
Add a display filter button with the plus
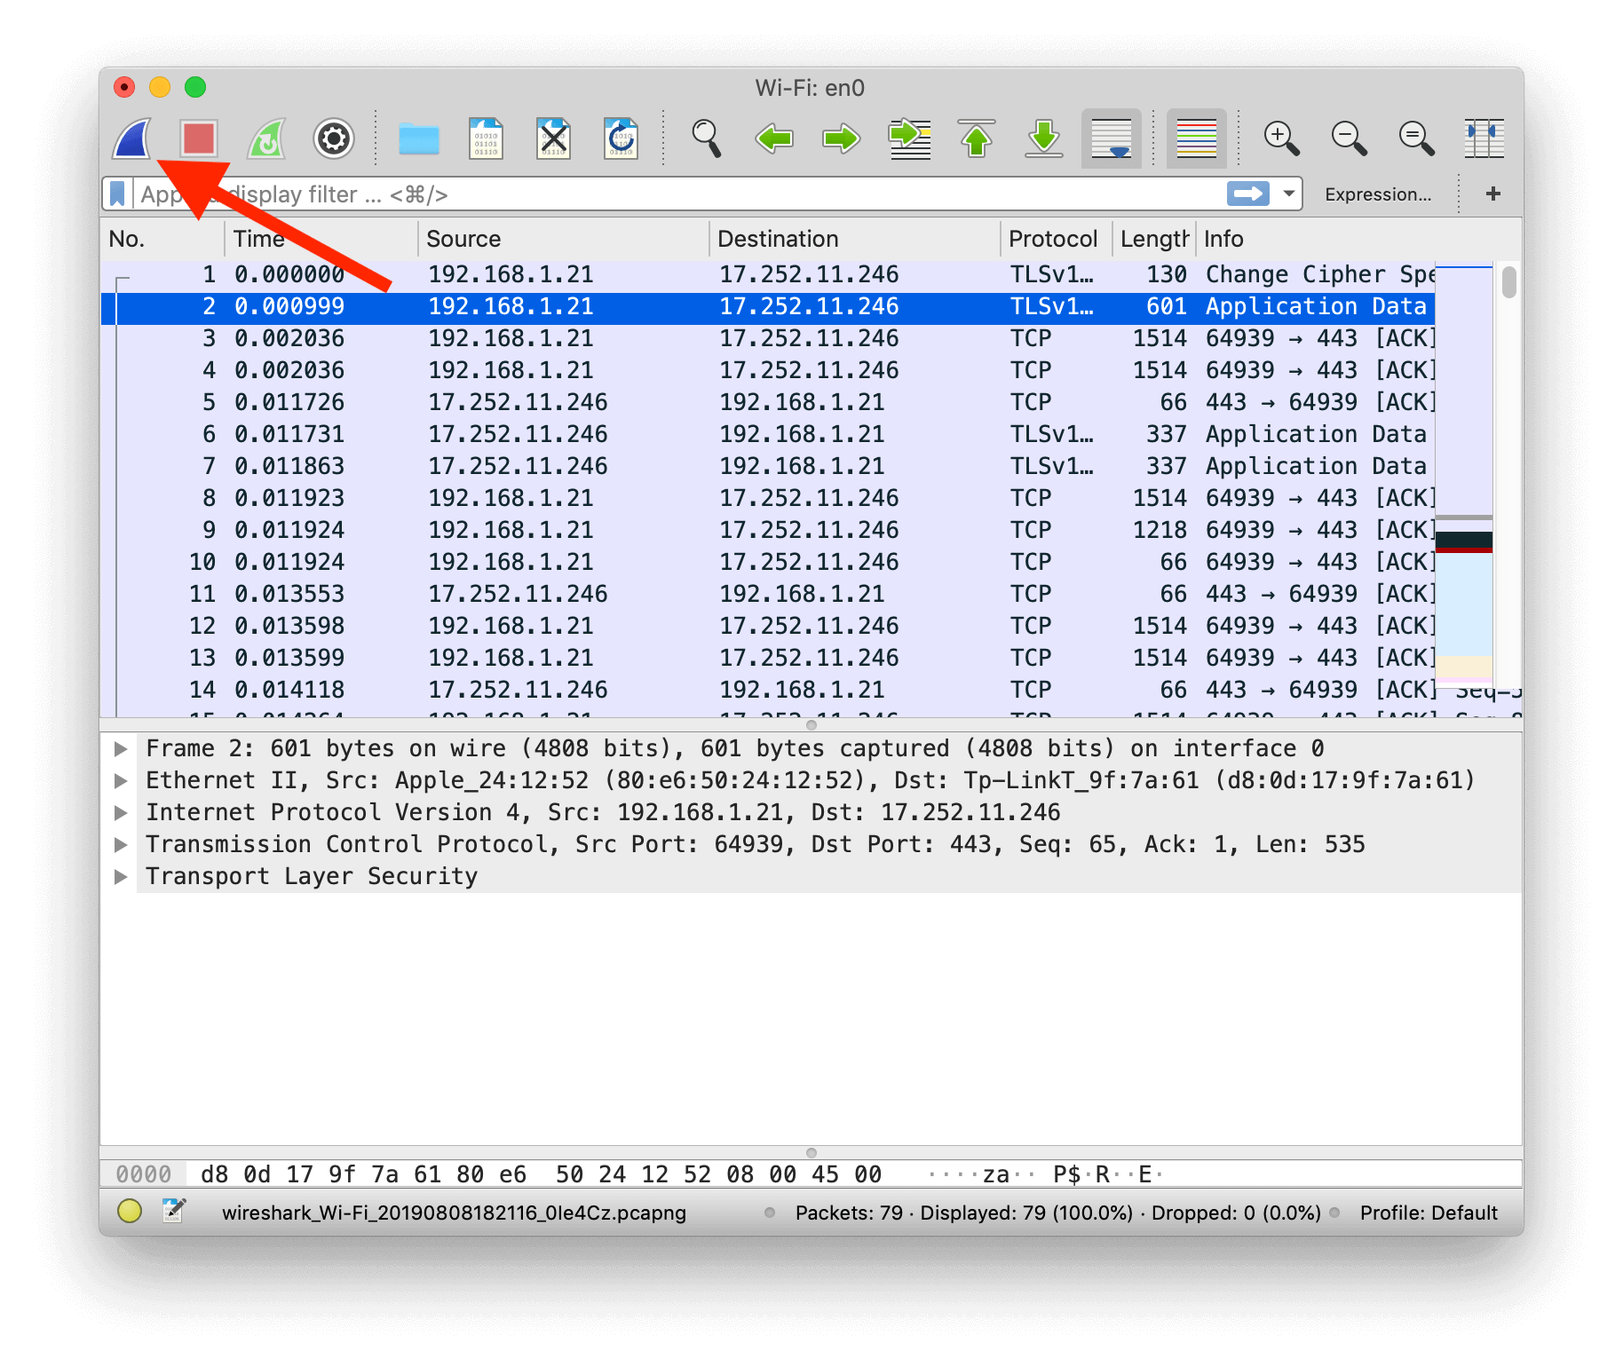pyautogui.click(x=1493, y=194)
